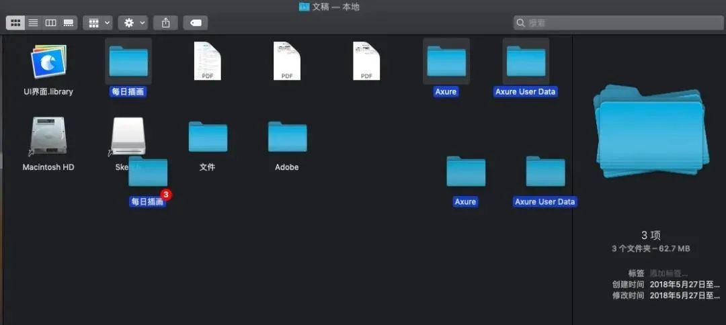Open the gear action menu
This screenshot has height=325, width=726.
point(132,23)
